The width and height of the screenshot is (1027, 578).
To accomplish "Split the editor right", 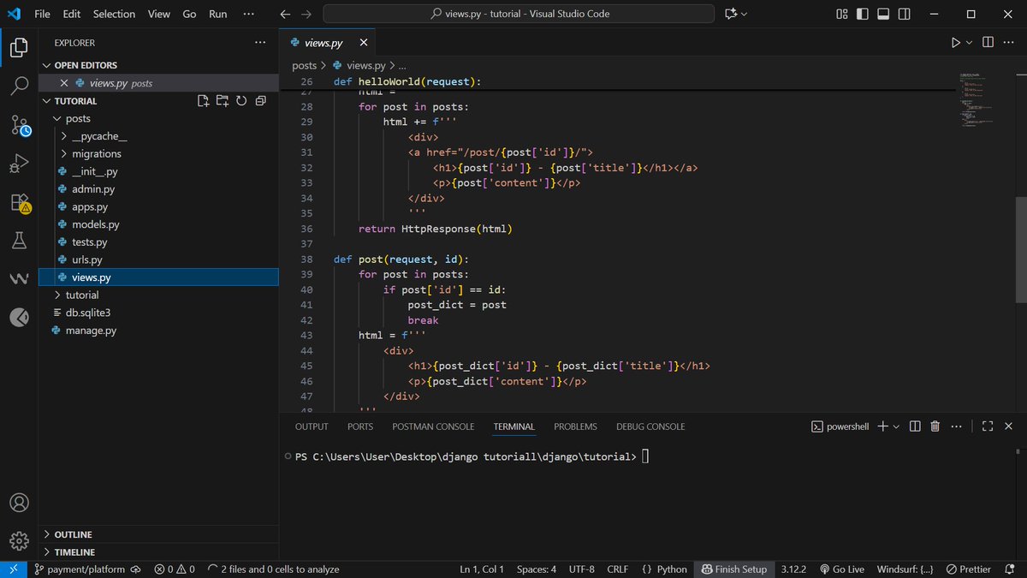I will point(988,43).
